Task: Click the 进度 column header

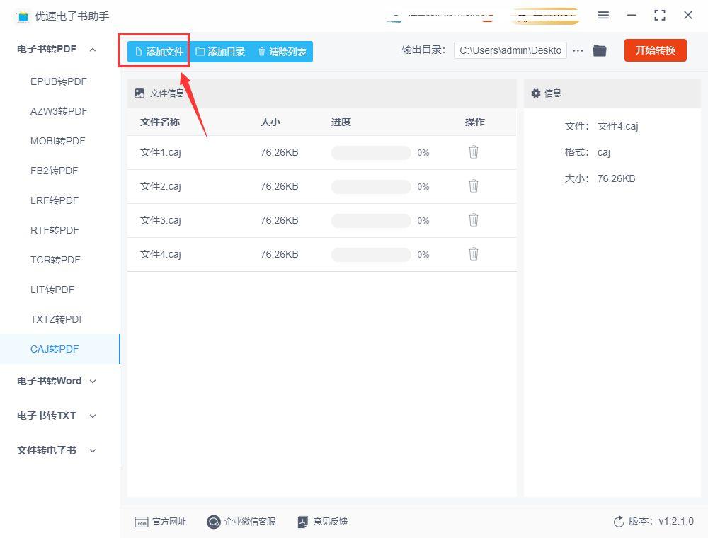Action: (341, 122)
